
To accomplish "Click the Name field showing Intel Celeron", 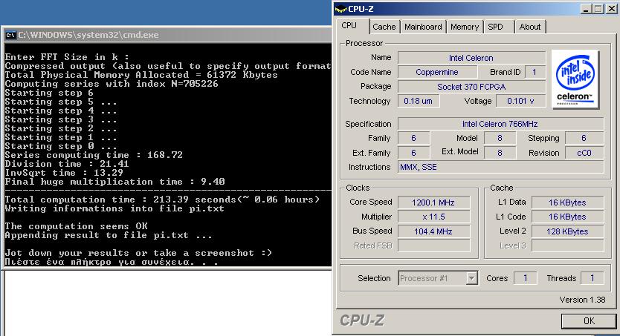I will 471,58.
